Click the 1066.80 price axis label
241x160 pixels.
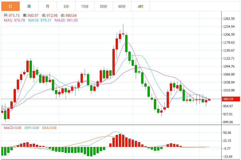[x=229, y=74]
